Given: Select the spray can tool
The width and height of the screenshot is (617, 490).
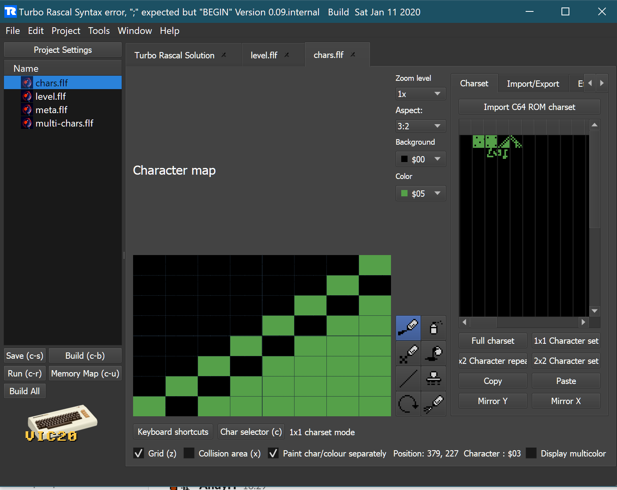Looking at the screenshot, I should click(x=434, y=328).
